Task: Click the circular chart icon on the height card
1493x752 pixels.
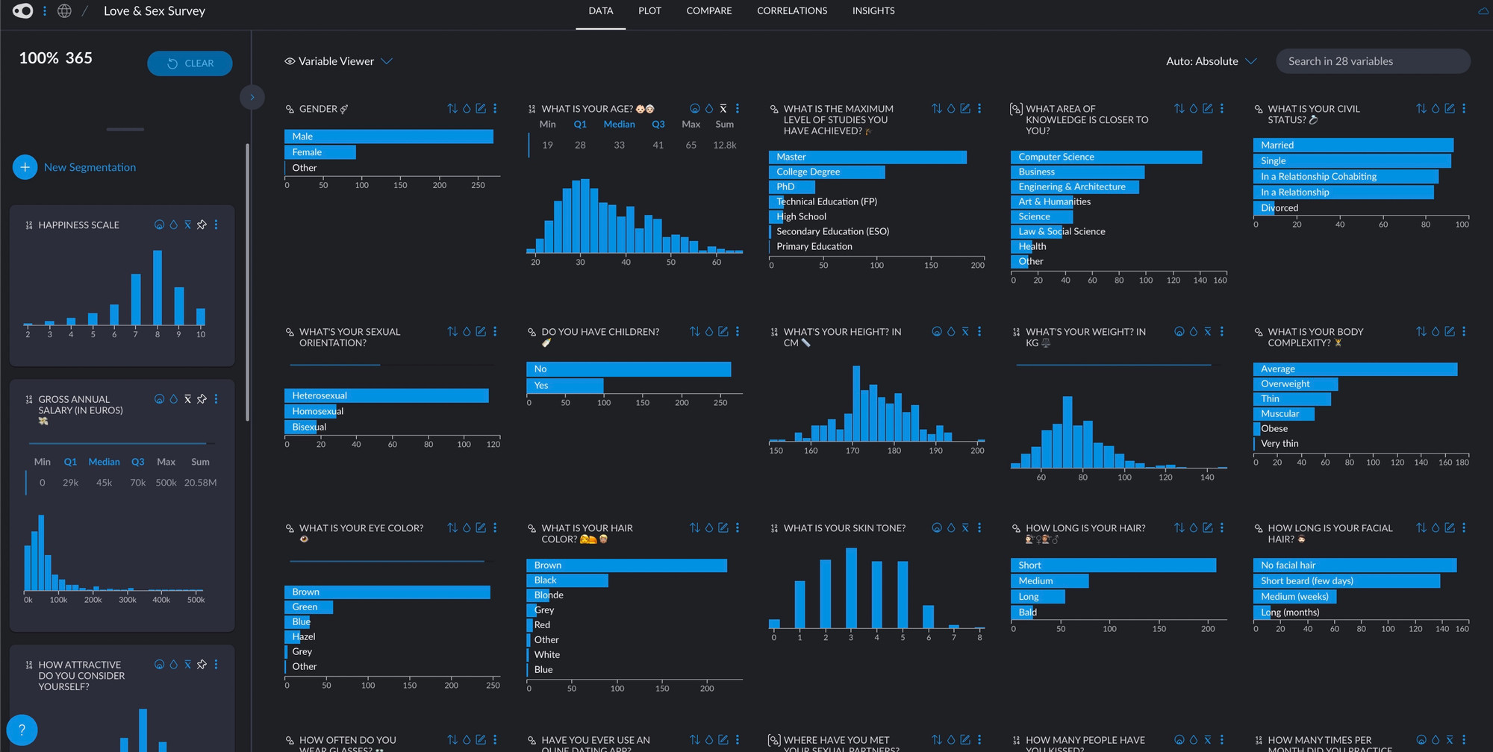Action: tap(937, 332)
